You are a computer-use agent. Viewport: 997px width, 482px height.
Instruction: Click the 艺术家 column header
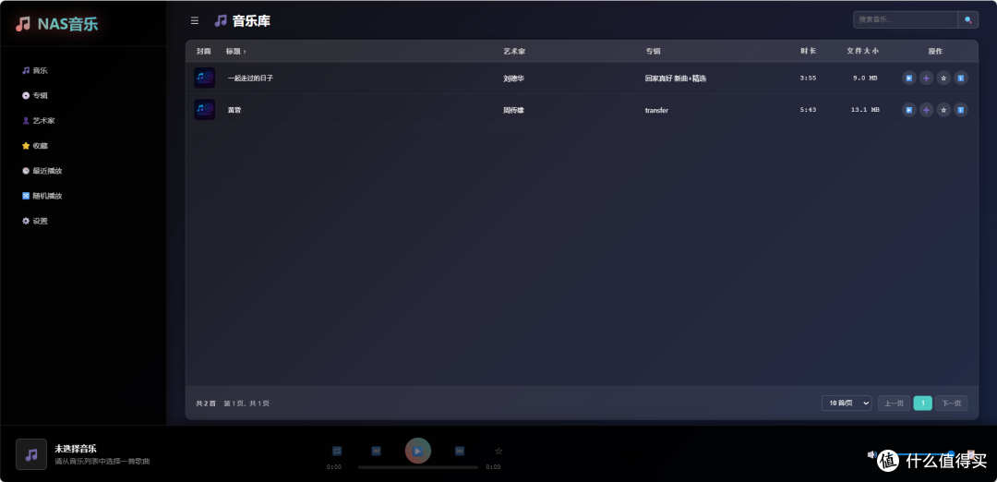(x=514, y=51)
